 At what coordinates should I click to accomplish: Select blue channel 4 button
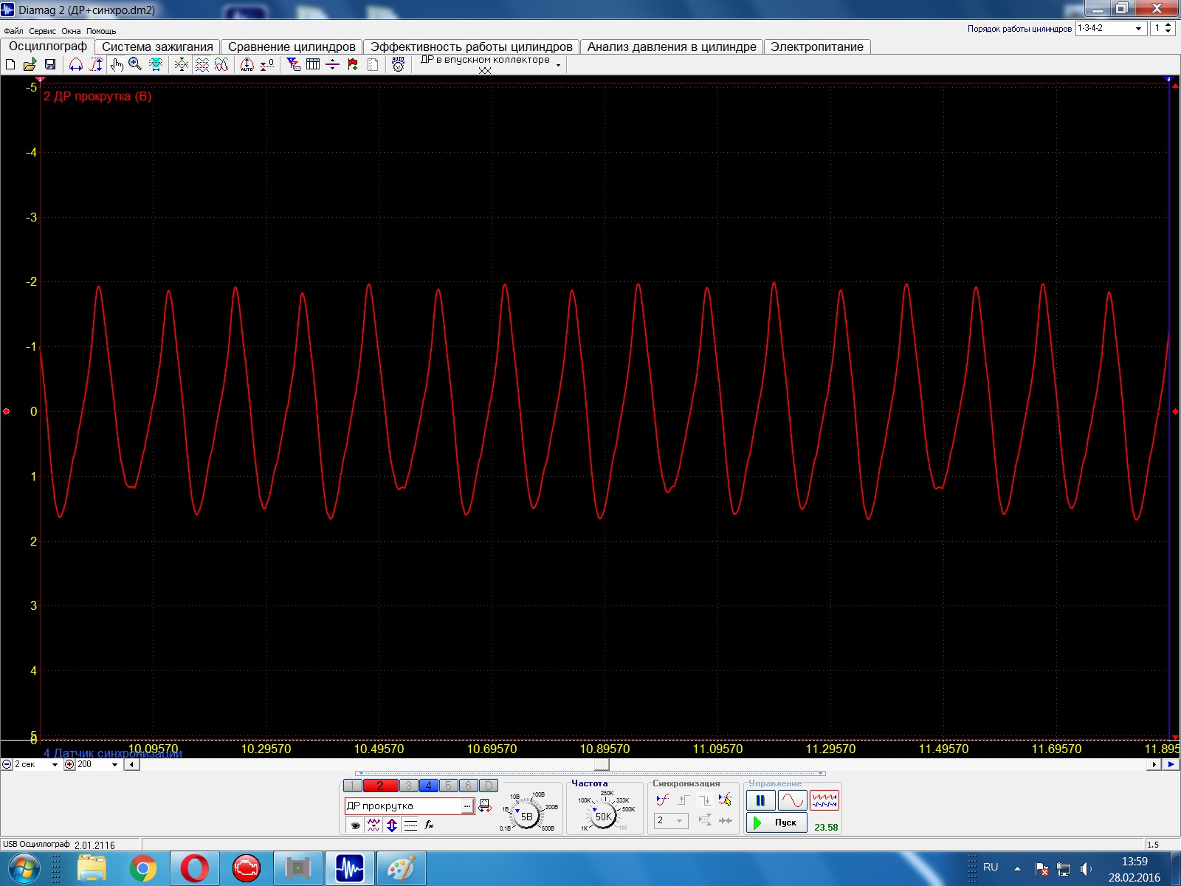click(x=428, y=786)
